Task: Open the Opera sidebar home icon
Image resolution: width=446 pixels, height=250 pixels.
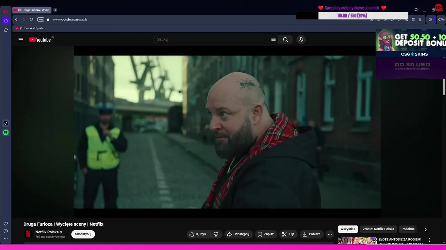Action: 6,20
